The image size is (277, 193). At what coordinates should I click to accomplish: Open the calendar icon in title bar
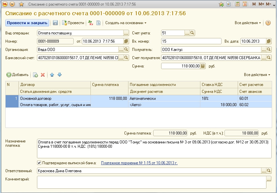(245, 4)
